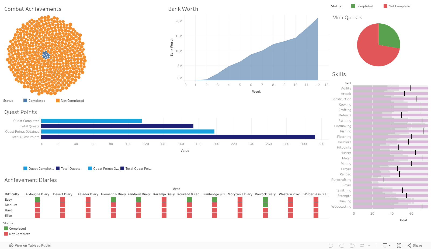The image size is (431, 249).
Task: Click the Quest Points Obtained bar
Action: click(128, 132)
